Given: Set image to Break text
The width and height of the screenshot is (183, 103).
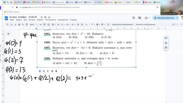Looking at the screenshot, I should pyautogui.click(x=48, y=71).
